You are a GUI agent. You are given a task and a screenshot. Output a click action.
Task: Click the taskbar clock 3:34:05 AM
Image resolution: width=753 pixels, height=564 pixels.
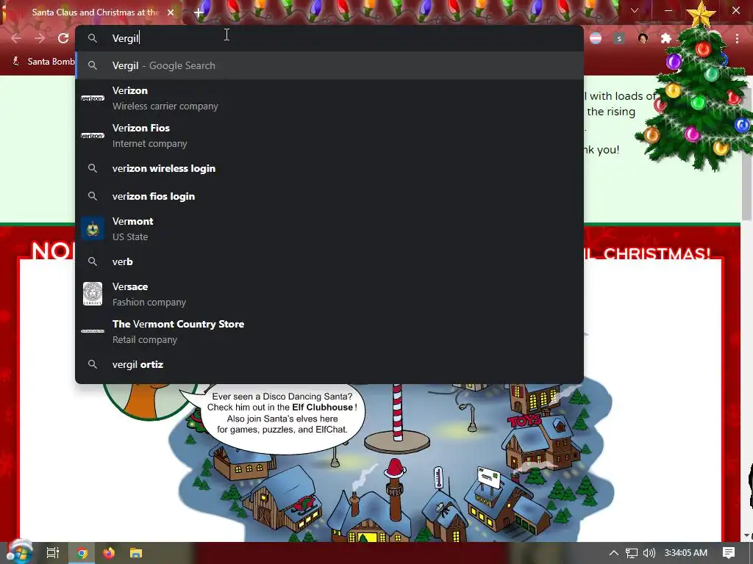coord(686,553)
